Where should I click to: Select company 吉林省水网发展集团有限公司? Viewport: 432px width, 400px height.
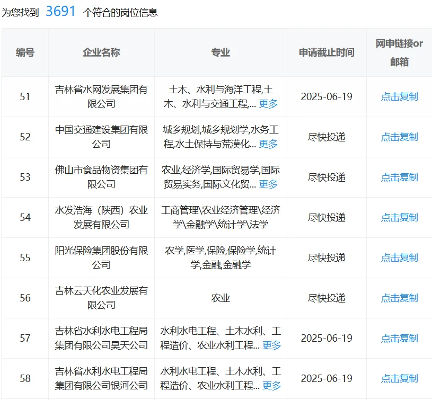(101, 96)
